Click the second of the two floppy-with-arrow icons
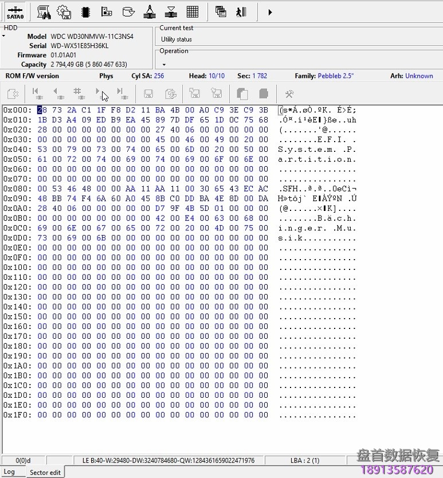Image resolution: width=443 pixels, height=478 pixels. point(217,93)
